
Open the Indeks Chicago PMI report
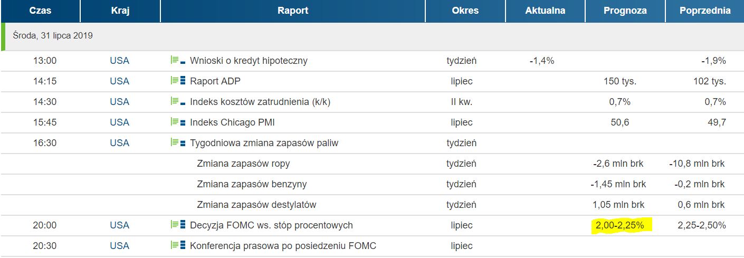232,122
